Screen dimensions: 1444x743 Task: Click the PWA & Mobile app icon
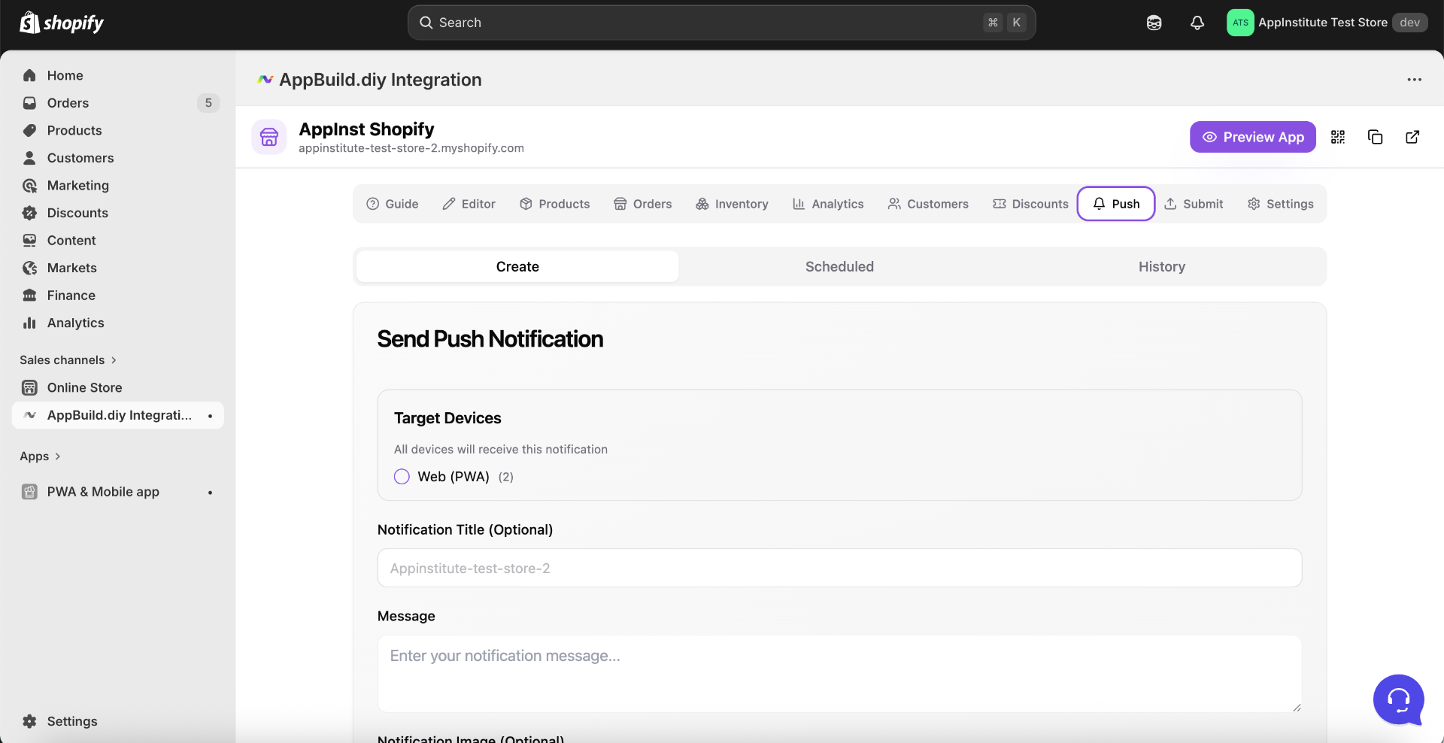[x=29, y=492]
